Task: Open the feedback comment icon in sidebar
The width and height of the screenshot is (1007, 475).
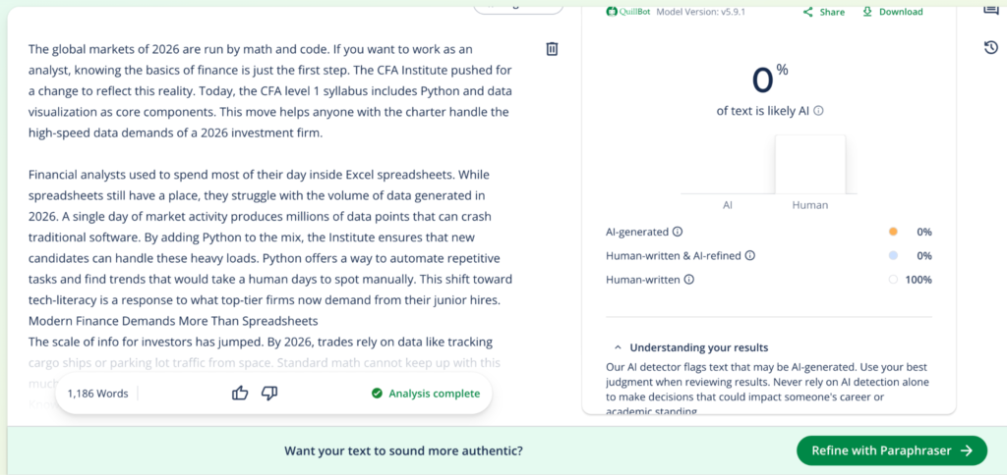Action: (x=990, y=10)
